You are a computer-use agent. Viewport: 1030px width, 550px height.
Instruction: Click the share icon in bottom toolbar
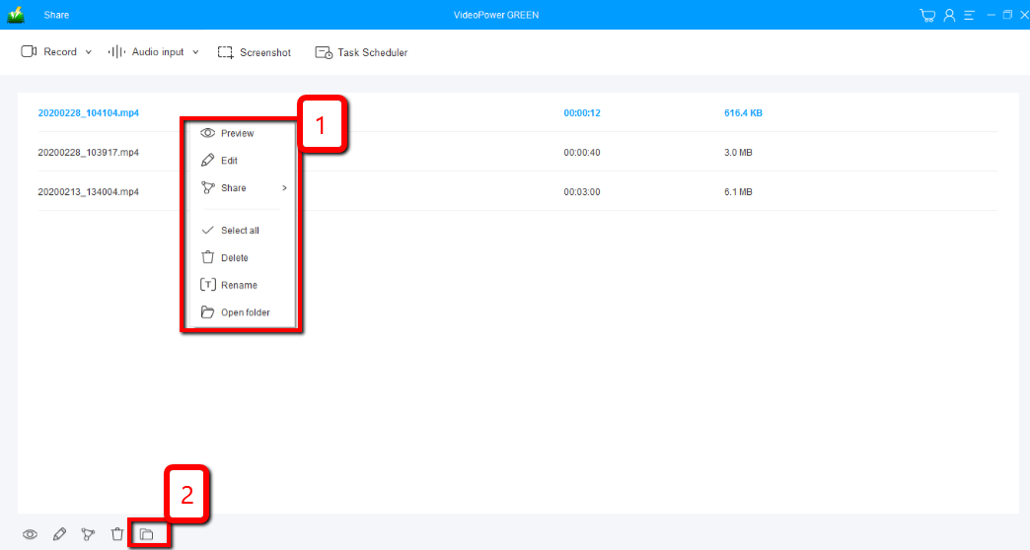tap(88, 534)
